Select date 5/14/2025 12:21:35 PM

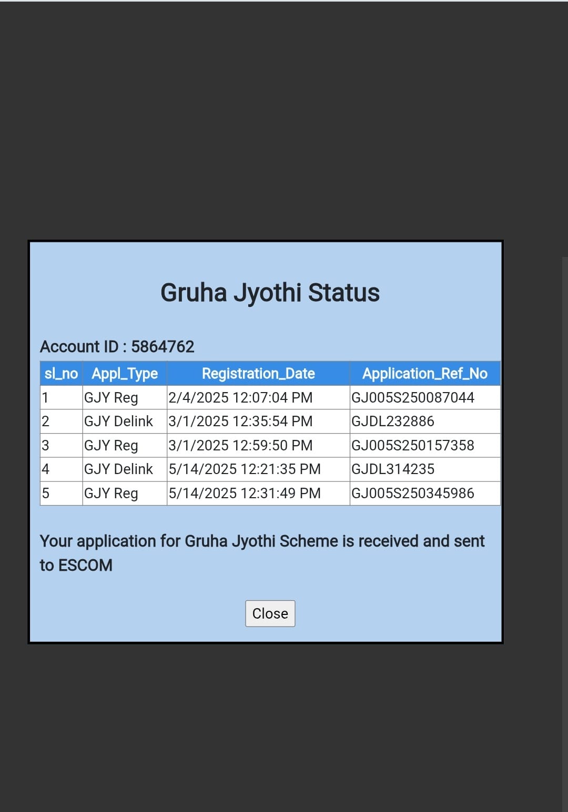245,469
